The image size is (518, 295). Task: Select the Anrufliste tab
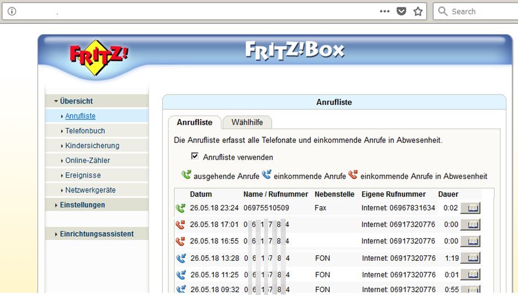(x=195, y=122)
